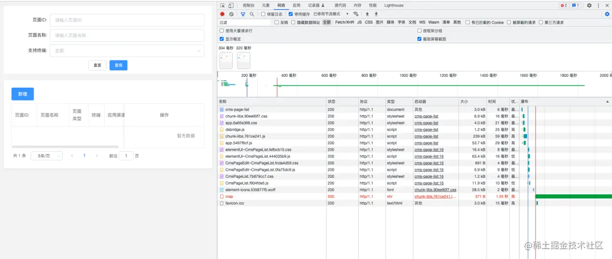Open the 已停用节流模式 throttling dropdown

tap(331, 14)
